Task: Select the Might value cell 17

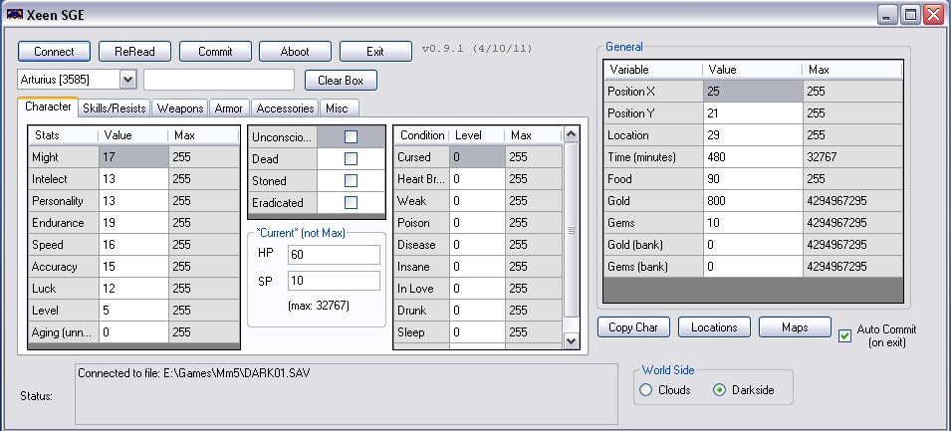Action: coord(133,157)
